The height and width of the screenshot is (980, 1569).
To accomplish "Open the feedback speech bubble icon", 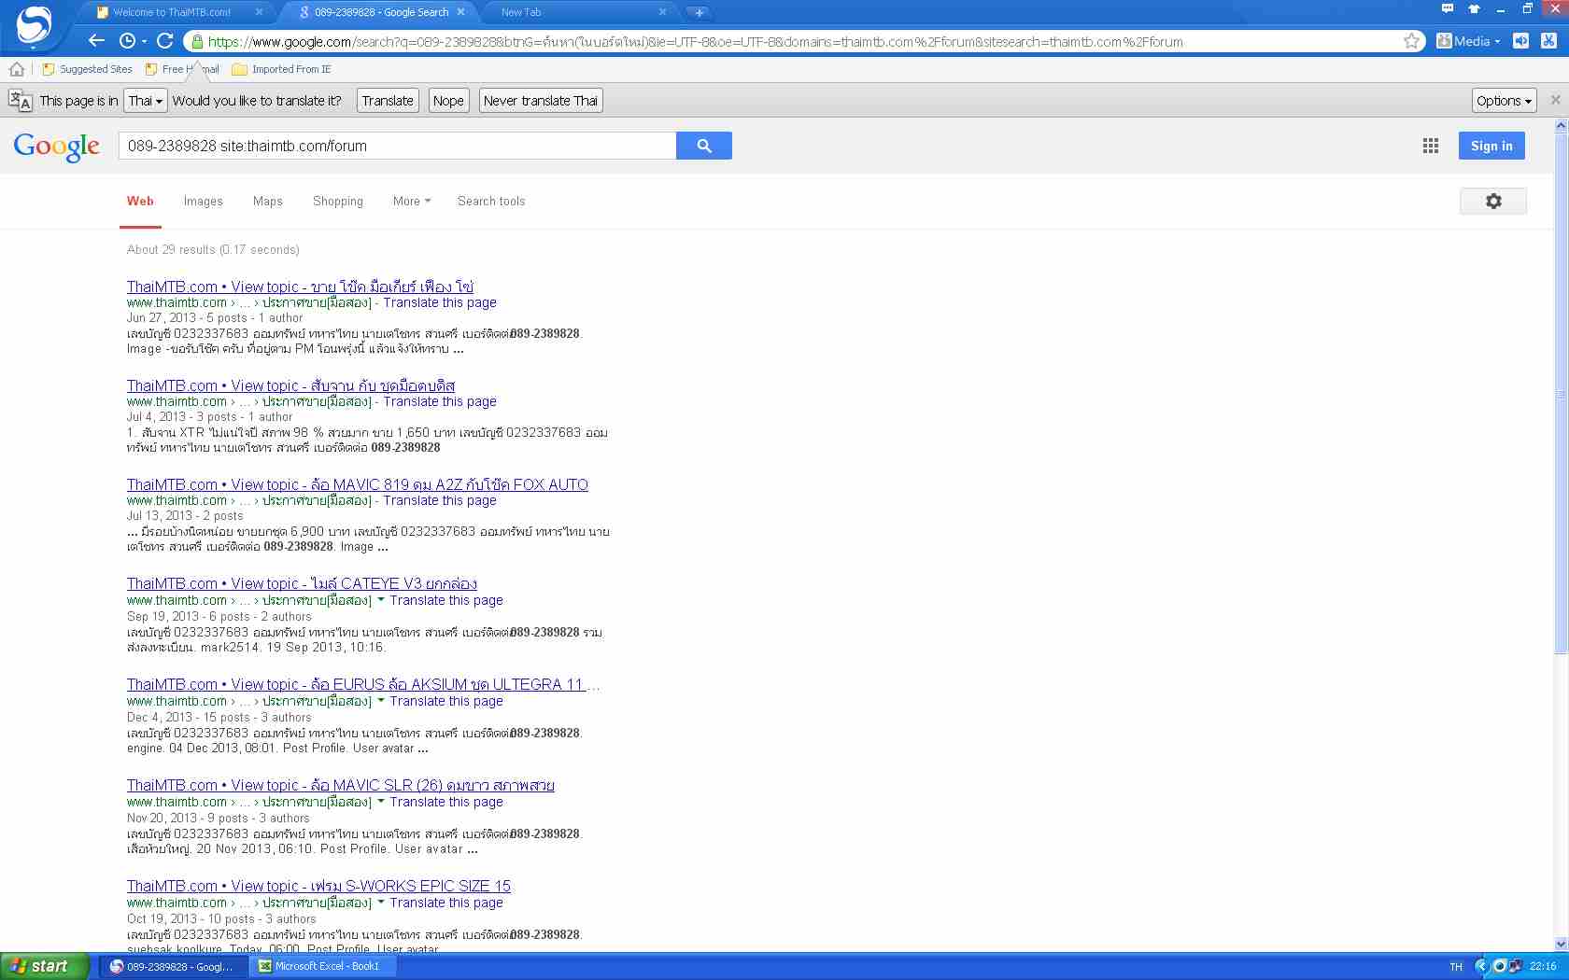I will [1448, 9].
